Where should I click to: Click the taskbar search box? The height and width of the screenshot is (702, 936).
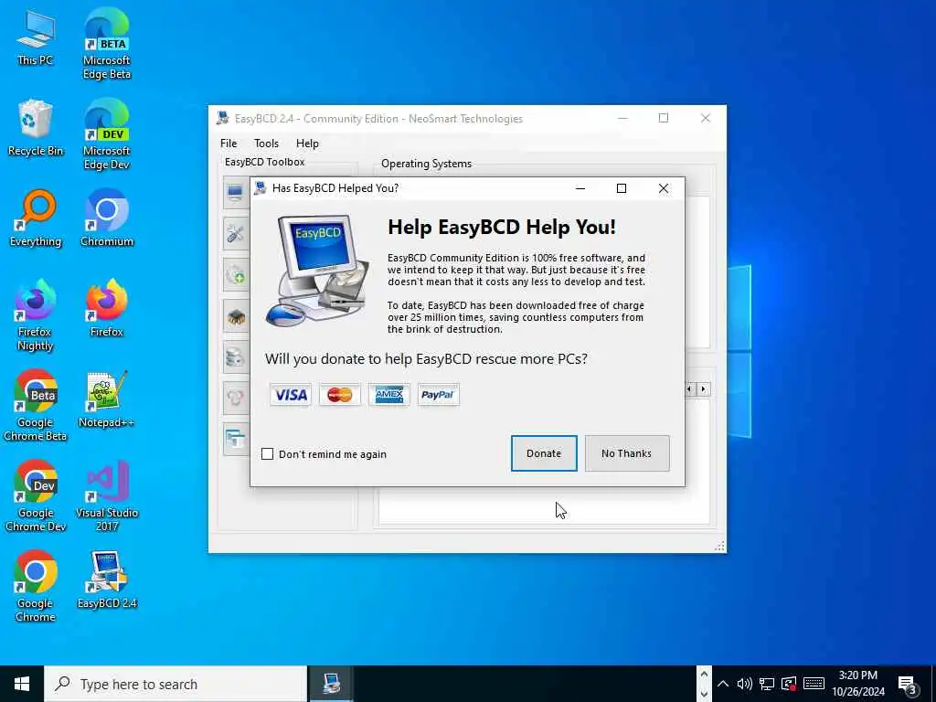tap(175, 684)
